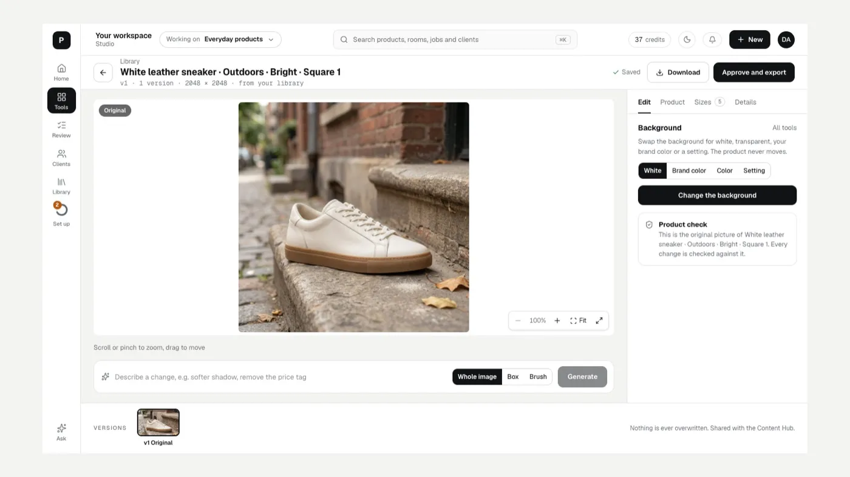Select Box edit mode
Viewport: 850px width, 477px height.
[x=513, y=377]
